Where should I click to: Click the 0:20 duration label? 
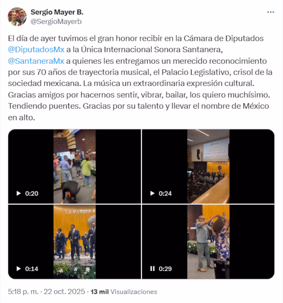pyautogui.click(x=32, y=194)
